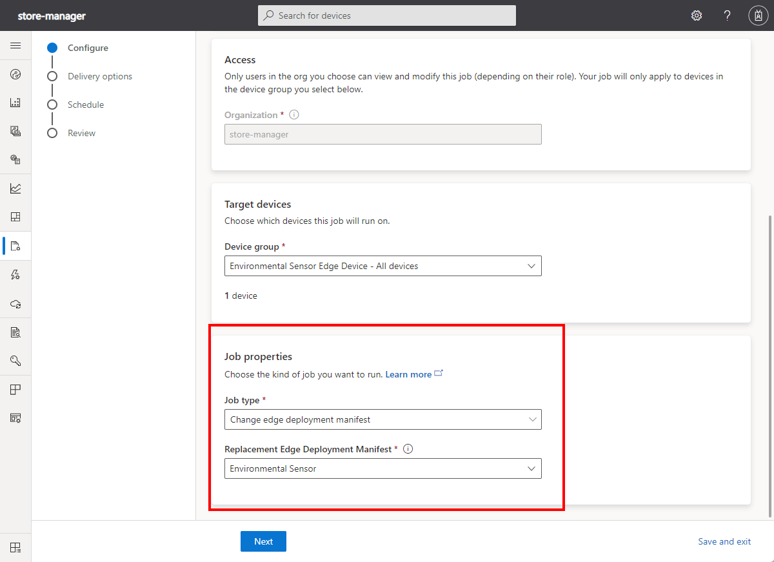The image size is (774, 562).
Task: Open the Analytics line-chart icon
Action: coord(15,187)
